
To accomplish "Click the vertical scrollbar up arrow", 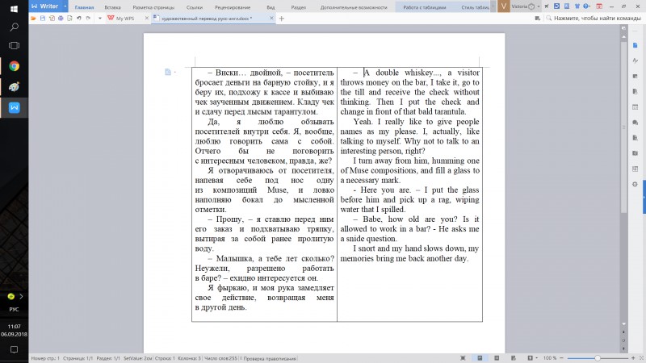I will point(623,37).
